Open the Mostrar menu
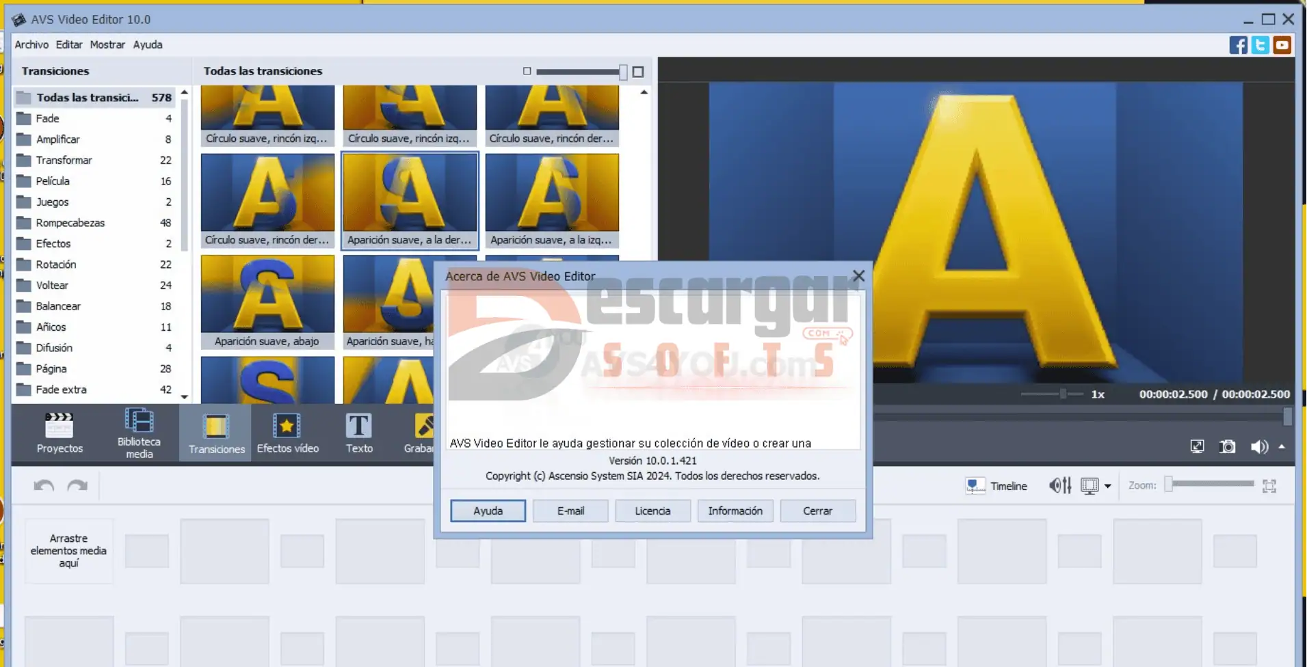This screenshot has width=1307, height=667. pyautogui.click(x=107, y=44)
